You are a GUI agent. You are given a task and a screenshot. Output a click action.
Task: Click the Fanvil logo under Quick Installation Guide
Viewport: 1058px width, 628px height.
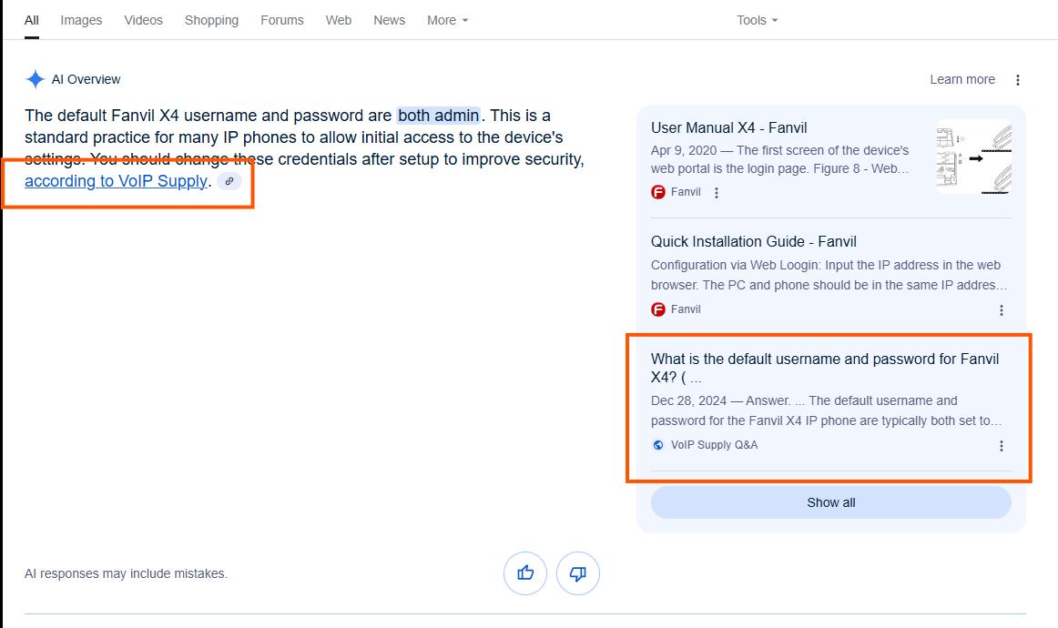658,309
